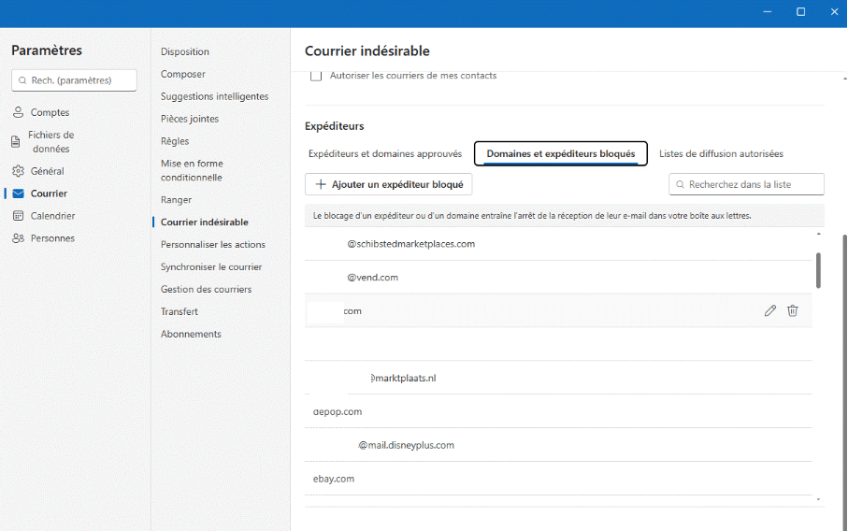Click Ajouter un expéditeur bloqué button

(388, 184)
